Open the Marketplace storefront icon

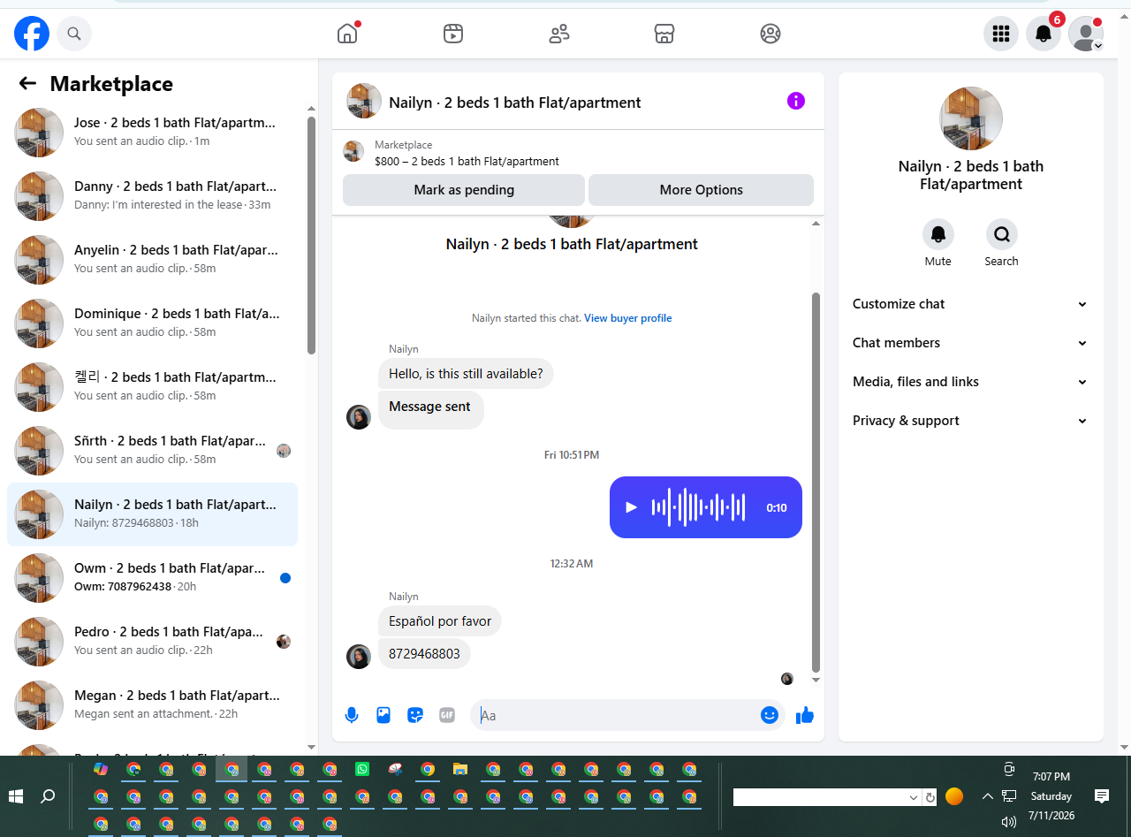point(664,34)
